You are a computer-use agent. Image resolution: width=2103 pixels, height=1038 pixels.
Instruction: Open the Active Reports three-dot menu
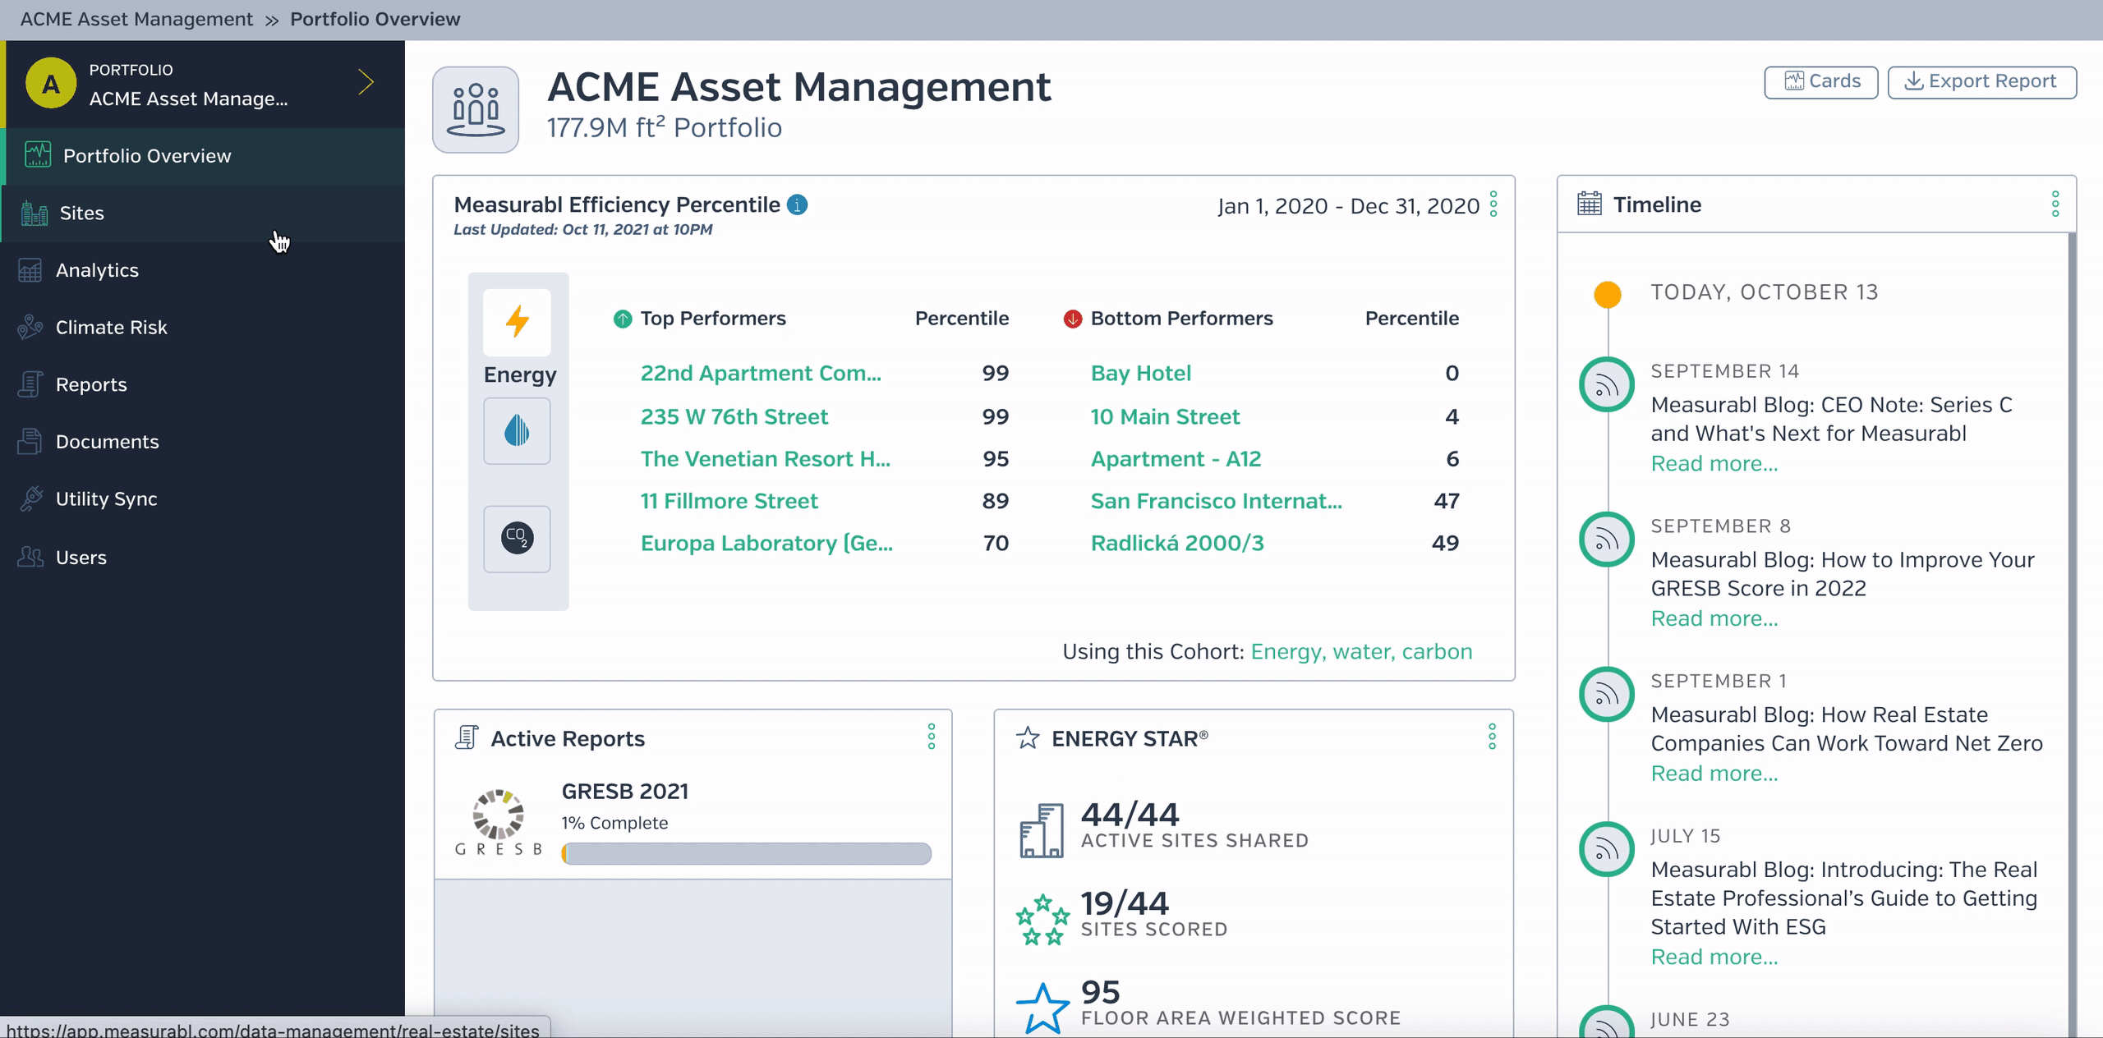(x=932, y=737)
